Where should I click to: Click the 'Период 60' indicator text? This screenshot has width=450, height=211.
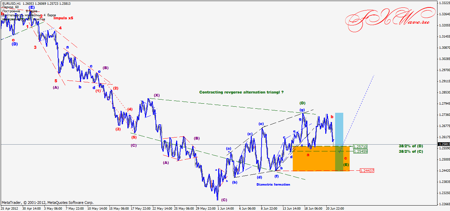pyautogui.click(x=10, y=7)
